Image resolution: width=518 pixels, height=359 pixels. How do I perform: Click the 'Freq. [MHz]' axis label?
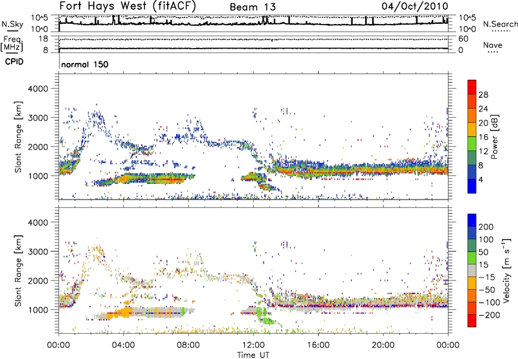point(12,43)
